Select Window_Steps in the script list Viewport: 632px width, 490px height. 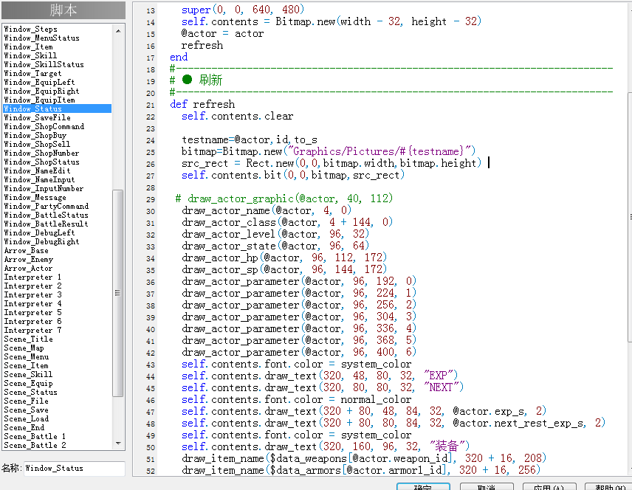click(30, 29)
